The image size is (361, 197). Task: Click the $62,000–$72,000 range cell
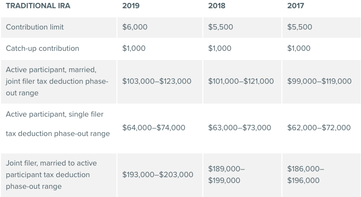pyautogui.click(x=319, y=128)
